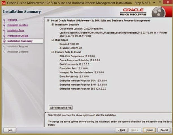
Task: Select Enterprise manager Plugin for BAM row
Action: coord(83,85)
